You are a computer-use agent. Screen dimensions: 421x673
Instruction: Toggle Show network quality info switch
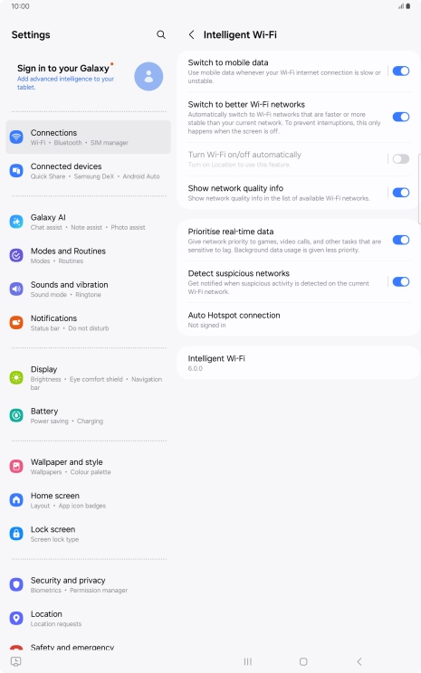pos(401,193)
